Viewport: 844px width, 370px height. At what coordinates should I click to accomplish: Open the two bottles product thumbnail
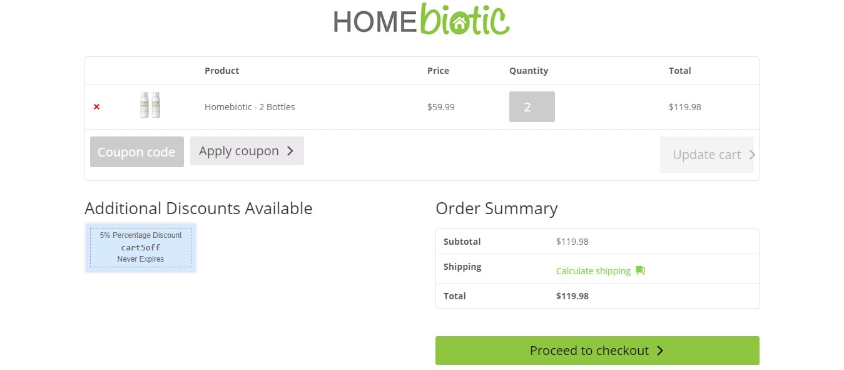click(150, 105)
